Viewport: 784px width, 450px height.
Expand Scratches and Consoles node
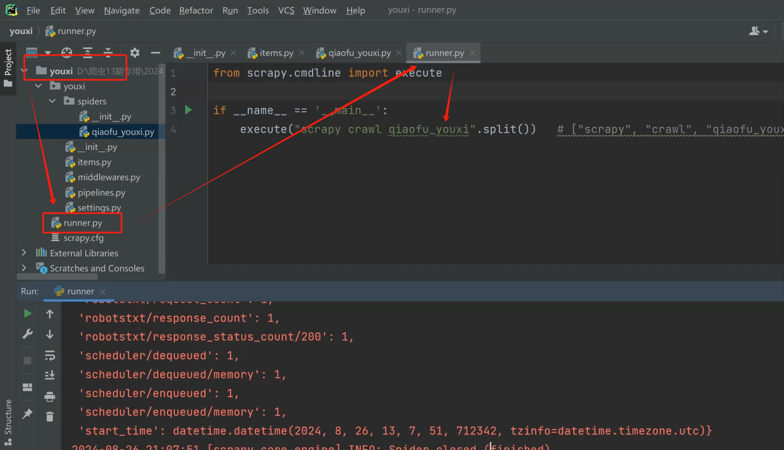(24, 268)
